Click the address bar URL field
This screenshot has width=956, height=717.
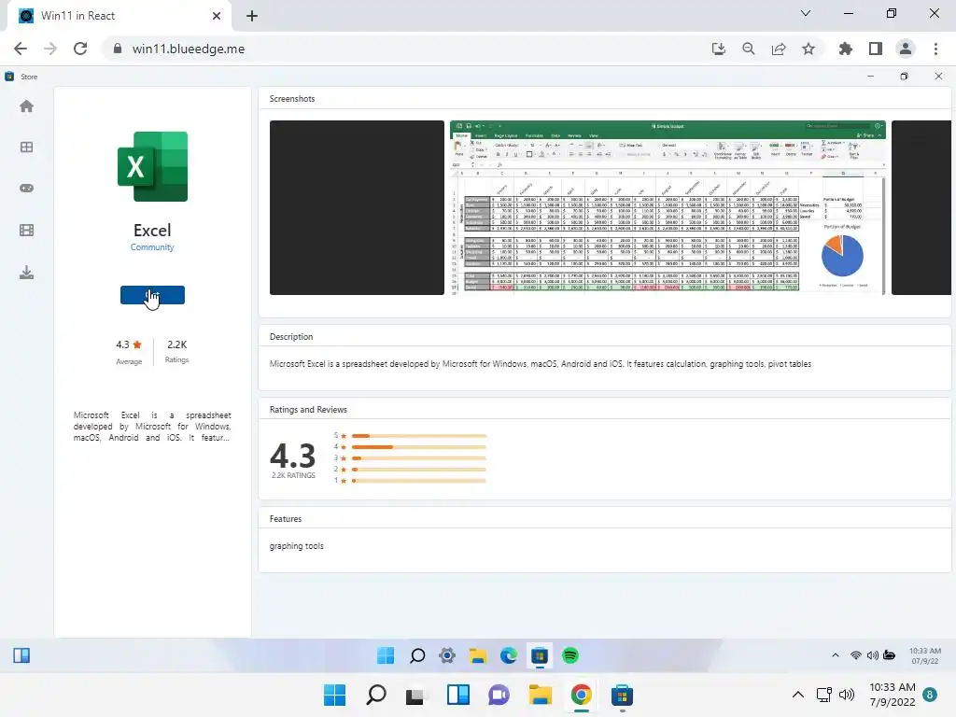tap(402, 49)
